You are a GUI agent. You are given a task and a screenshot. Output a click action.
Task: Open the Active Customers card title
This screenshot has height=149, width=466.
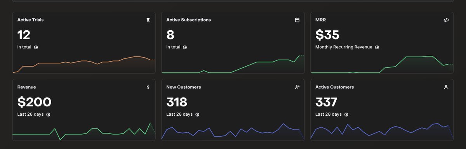(x=335, y=87)
